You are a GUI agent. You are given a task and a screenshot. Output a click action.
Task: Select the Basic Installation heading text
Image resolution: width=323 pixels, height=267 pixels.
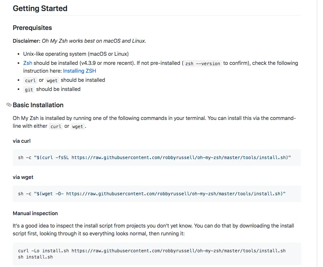click(38, 105)
